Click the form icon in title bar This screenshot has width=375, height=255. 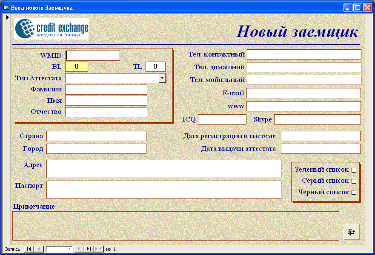click(x=6, y=8)
